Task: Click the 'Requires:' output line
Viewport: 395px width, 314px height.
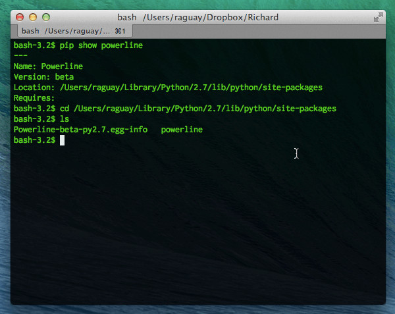Action: tap(34, 98)
